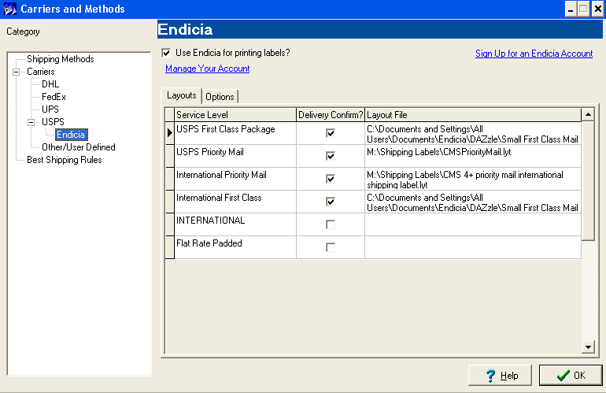The height and width of the screenshot is (393, 606).
Task: Click the scroll down arrow of layouts grid
Action: (588, 347)
